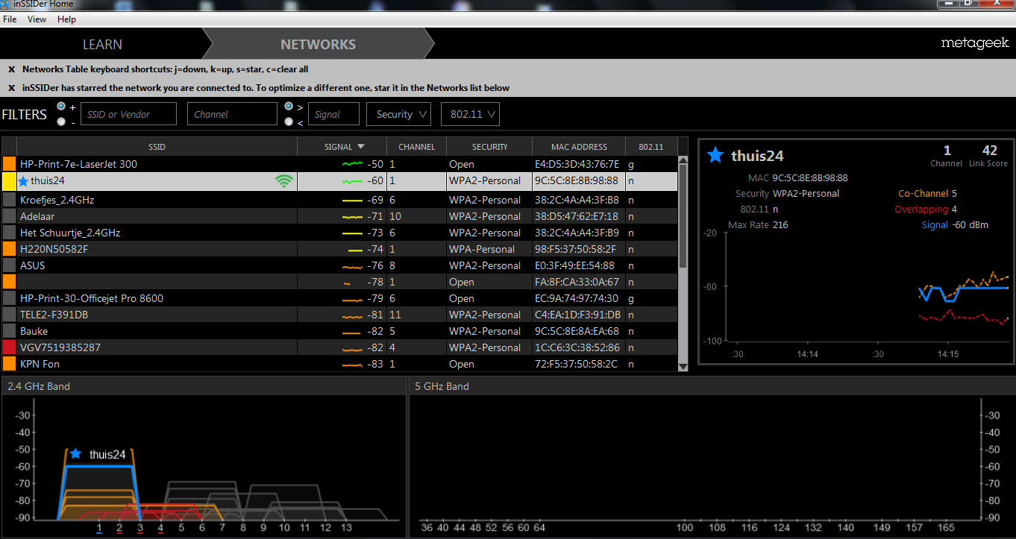The image size is (1016, 539).
Task: Switch to the LEARN tab
Action: pyautogui.click(x=102, y=44)
